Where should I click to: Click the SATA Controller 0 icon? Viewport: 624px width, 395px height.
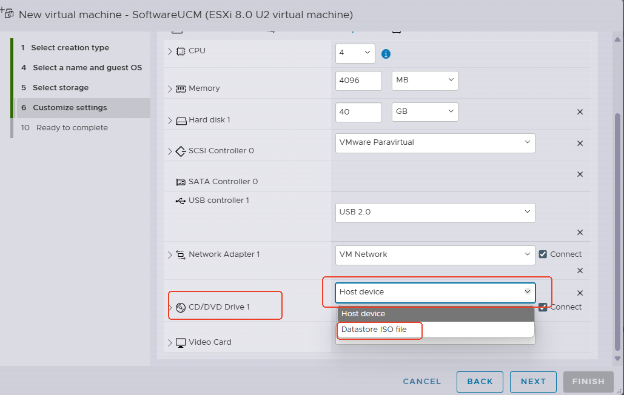coord(181,182)
